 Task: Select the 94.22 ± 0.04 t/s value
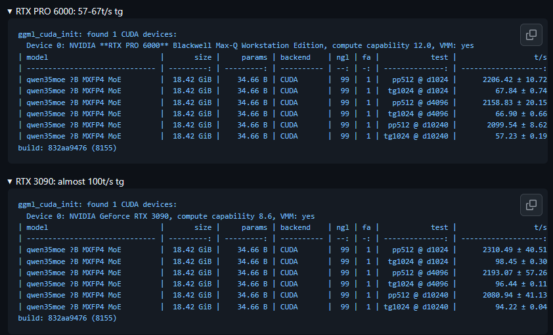pos(521,307)
